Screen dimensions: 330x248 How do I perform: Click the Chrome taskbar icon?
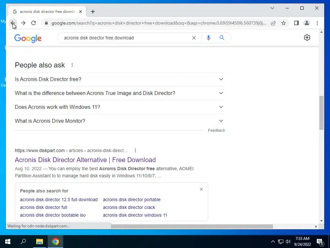coord(55,242)
